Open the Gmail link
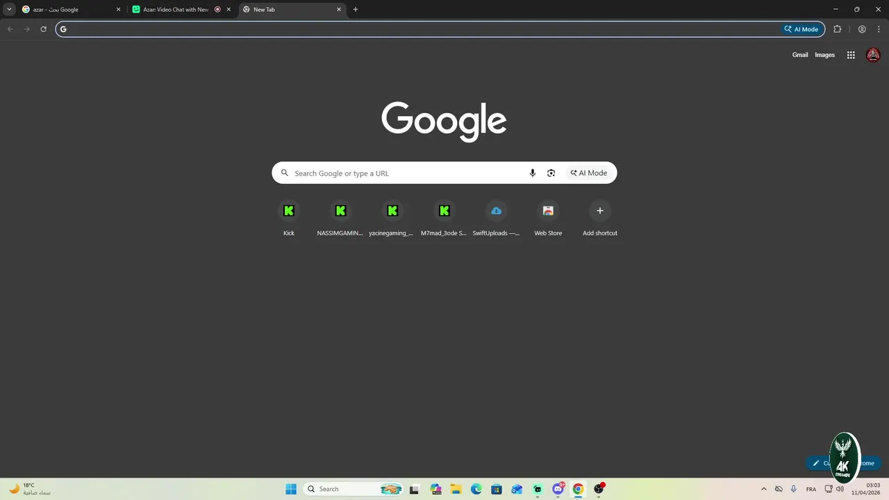The height and width of the screenshot is (500, 889). [x=800, y=55]
